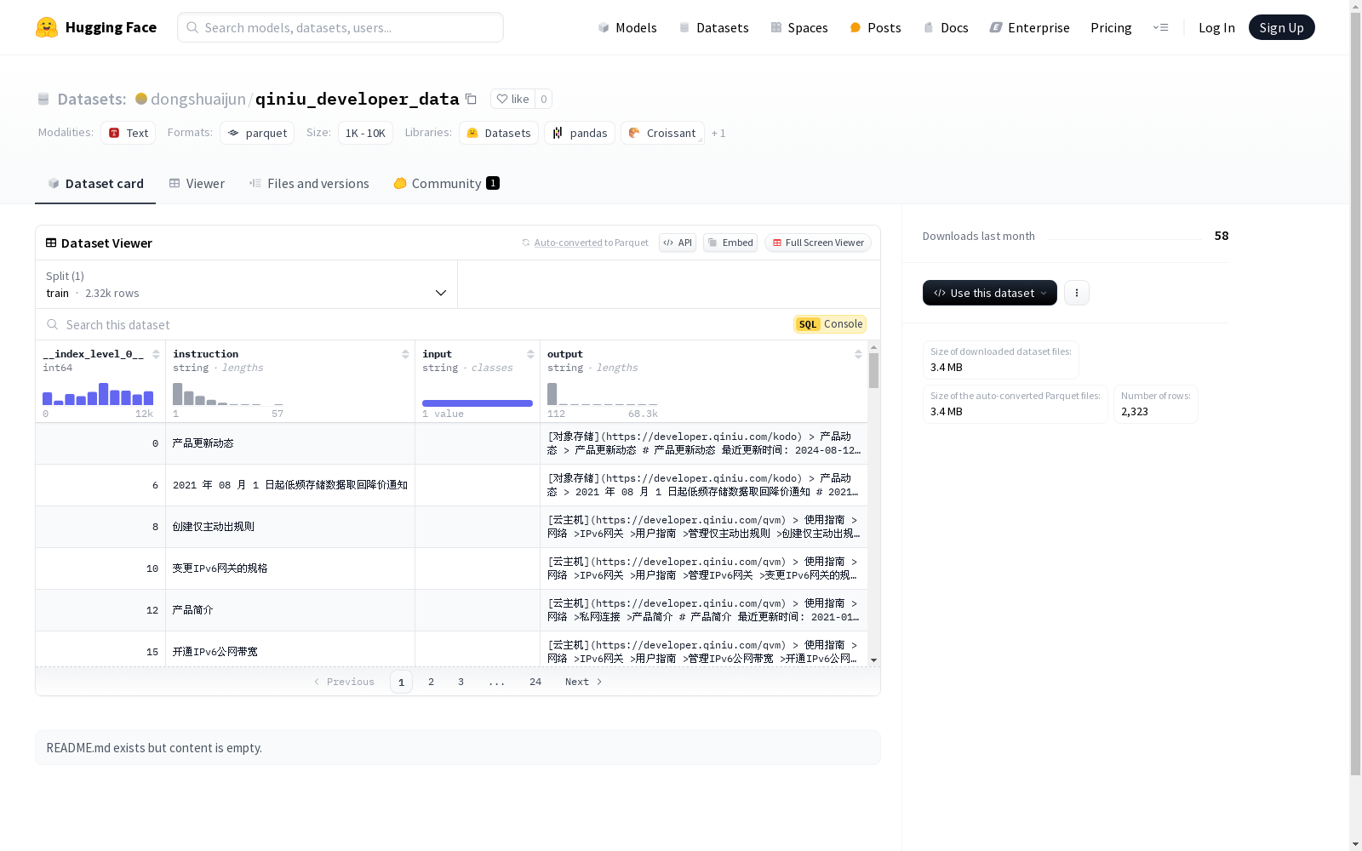Viewport: 1362px width, 851px height.
Task: Open Models in the top navigation
Action: 627,27
